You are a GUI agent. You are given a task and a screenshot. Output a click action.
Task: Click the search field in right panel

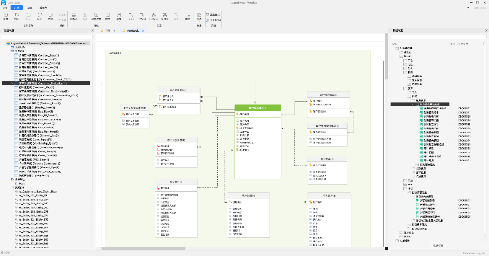coord(438,37)
